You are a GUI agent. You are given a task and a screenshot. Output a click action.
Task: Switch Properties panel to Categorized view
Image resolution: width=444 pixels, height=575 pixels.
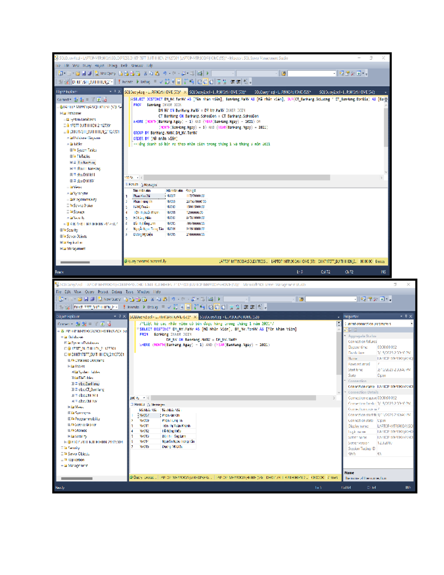click(x=346, y=330)
